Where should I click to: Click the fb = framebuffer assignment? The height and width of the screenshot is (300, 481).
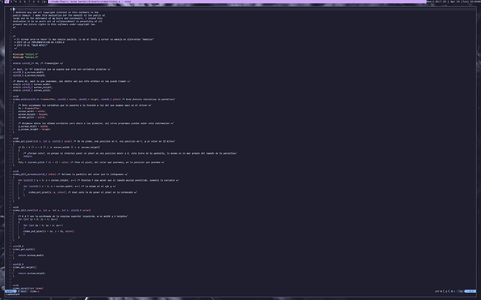[29, 108]
